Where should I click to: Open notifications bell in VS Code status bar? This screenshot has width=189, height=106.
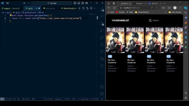click(x=102, y=99)
